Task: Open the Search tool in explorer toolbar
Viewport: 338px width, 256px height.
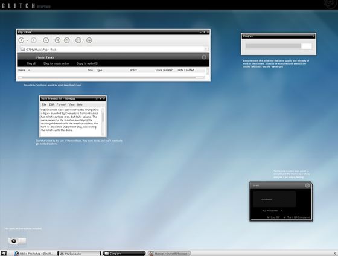Action: click(x=57, y=40)
